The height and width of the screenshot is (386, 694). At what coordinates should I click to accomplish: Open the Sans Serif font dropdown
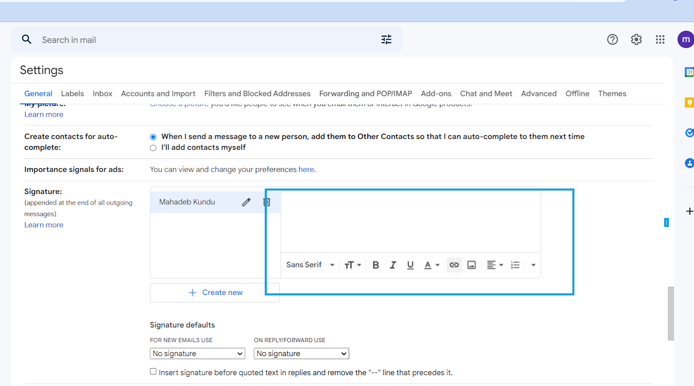pos(311,265)
